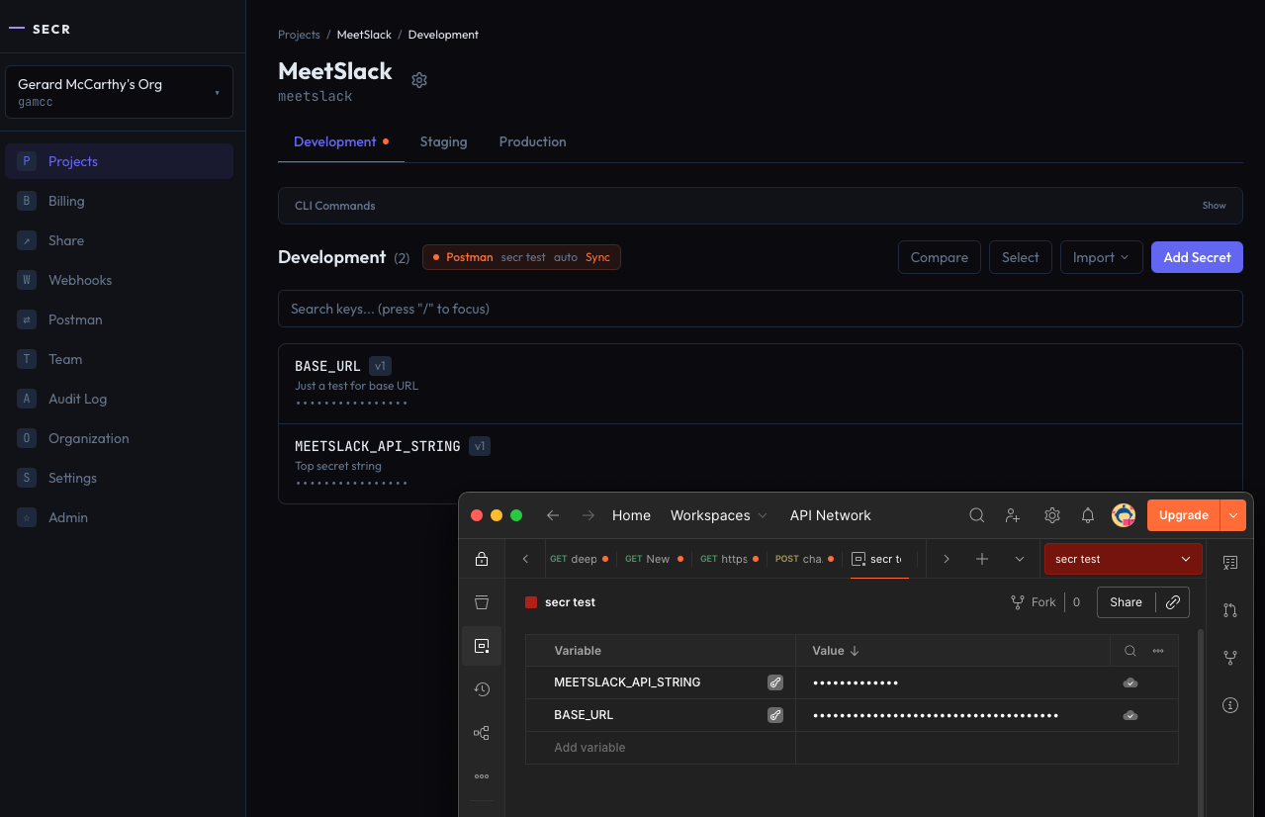Open History in Postman sidebar

482,689
